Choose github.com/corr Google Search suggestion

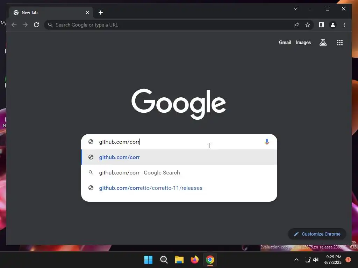179,172
